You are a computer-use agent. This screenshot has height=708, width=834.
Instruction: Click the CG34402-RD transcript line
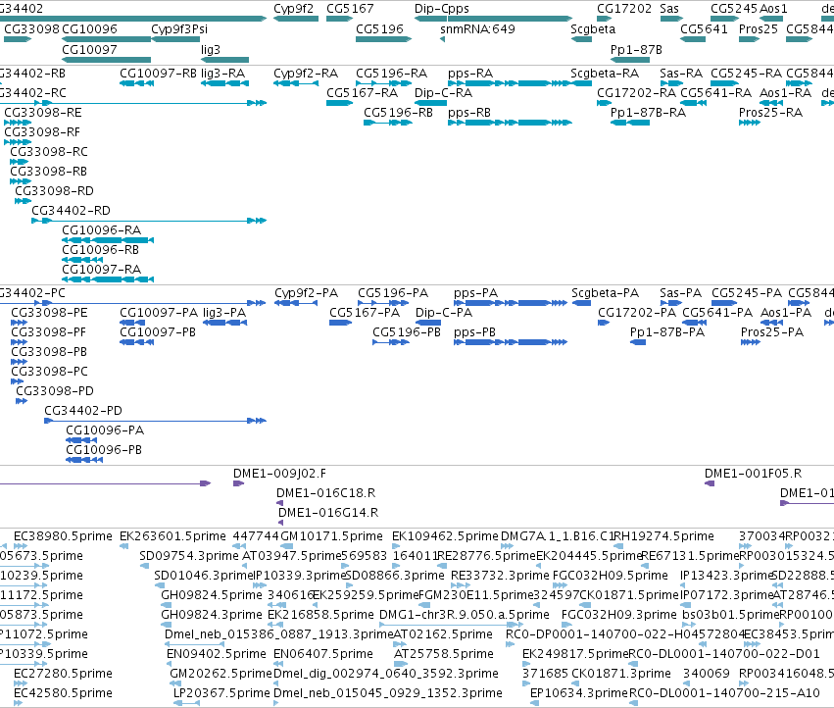149,221
